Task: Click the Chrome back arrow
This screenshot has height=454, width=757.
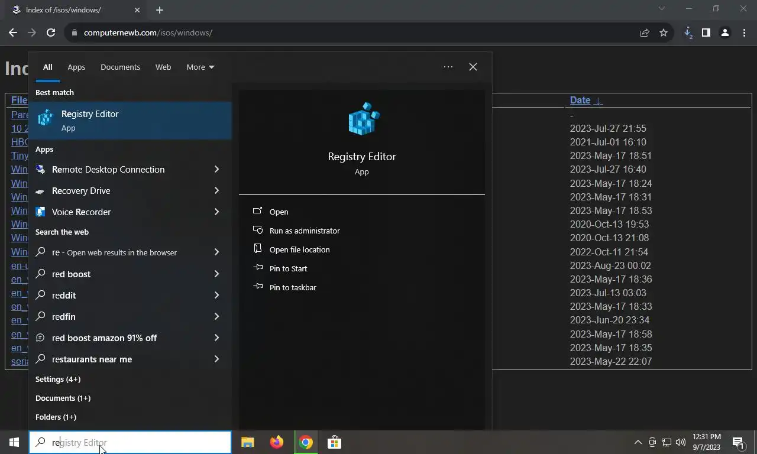Action: click(x=13, y=33)
